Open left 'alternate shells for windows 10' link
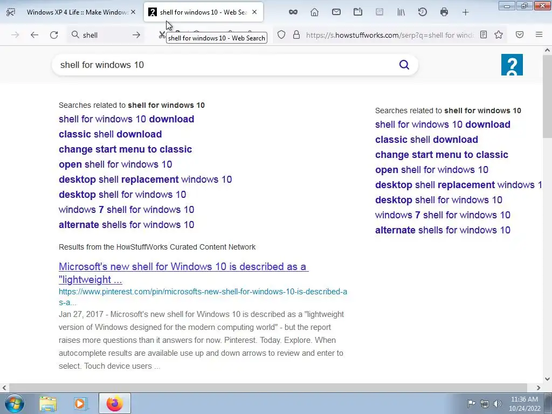This screenshot has height=414, width=552. click(126, 225)
